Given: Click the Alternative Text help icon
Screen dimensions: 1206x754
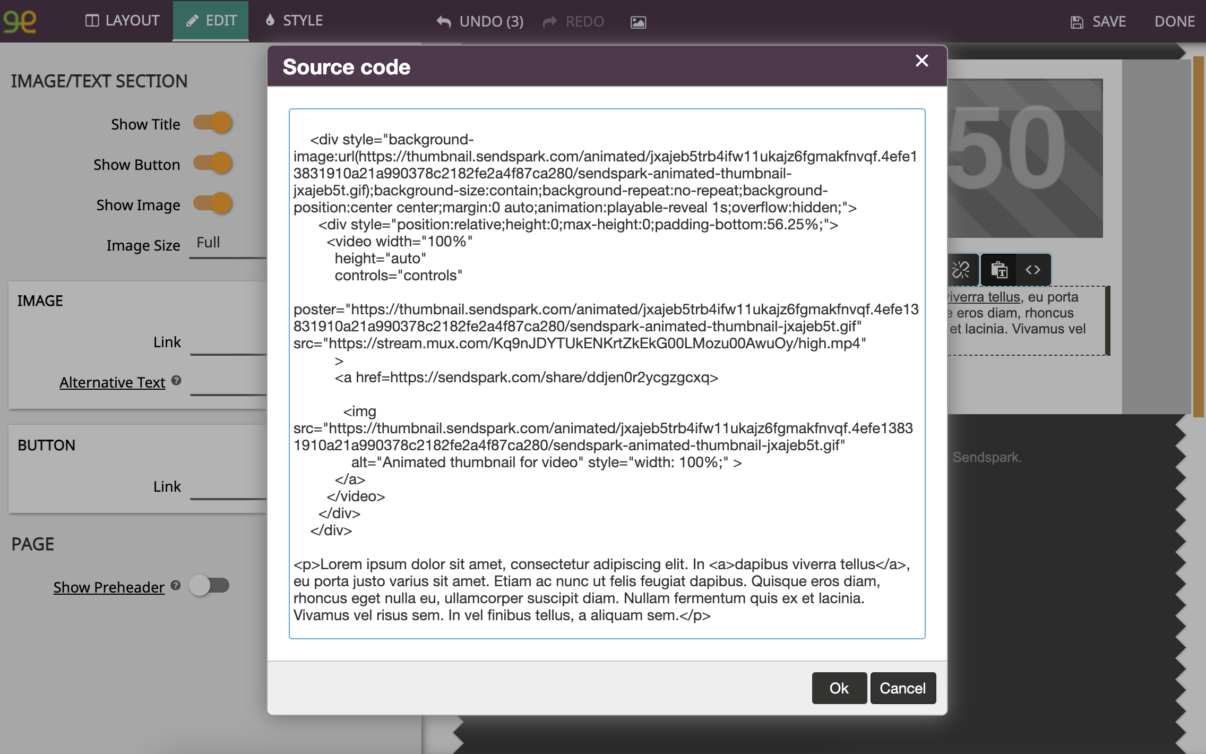Looking at the screenshot, I should pos(177,381).
